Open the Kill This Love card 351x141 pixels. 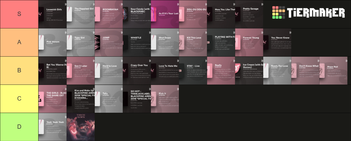point(193,42)
